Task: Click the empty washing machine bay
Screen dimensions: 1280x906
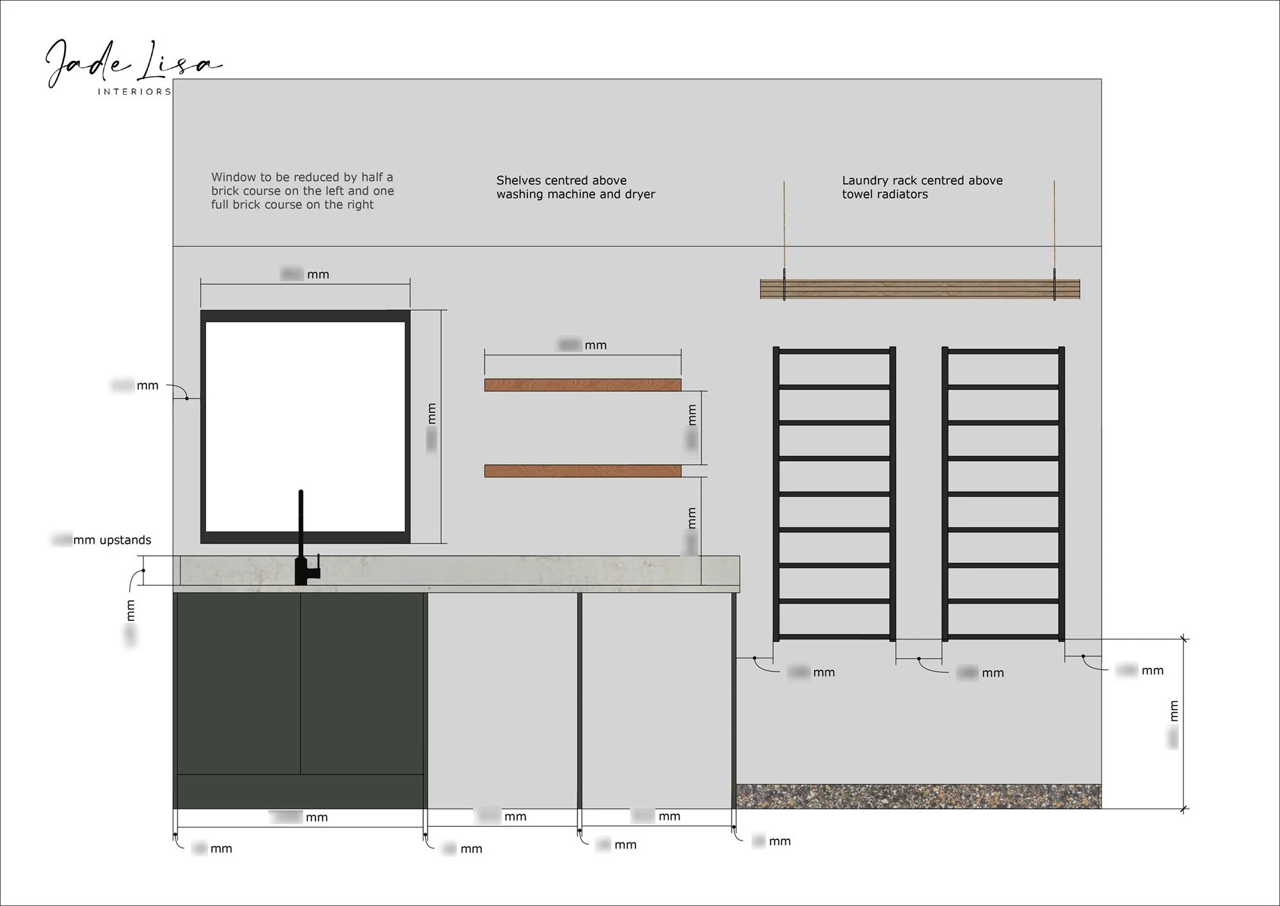Action: click(502, 701)
